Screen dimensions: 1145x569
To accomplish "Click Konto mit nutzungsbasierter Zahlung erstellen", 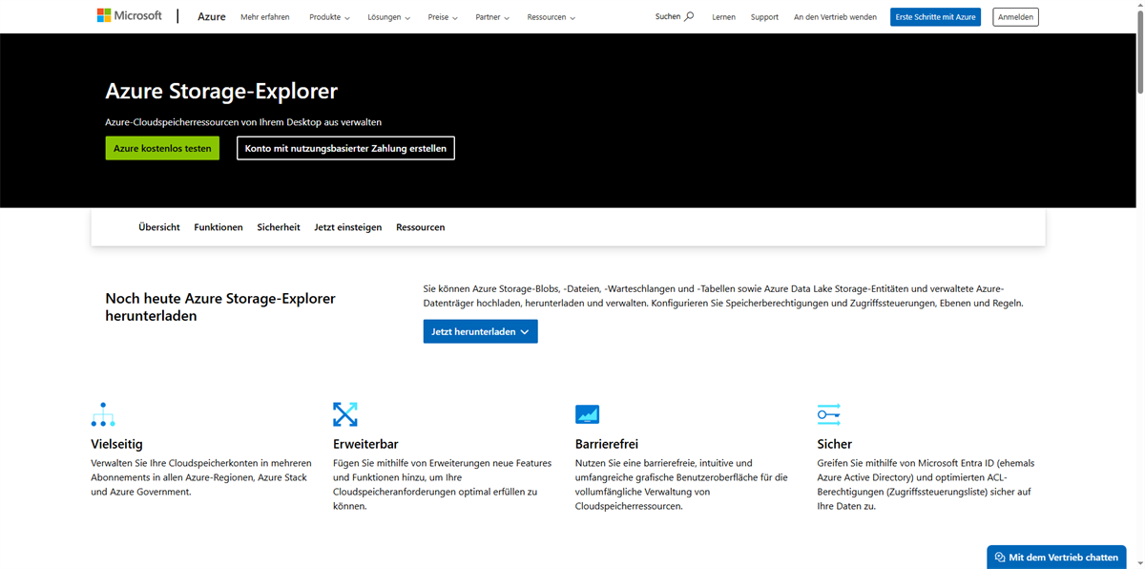I will 345,148.
